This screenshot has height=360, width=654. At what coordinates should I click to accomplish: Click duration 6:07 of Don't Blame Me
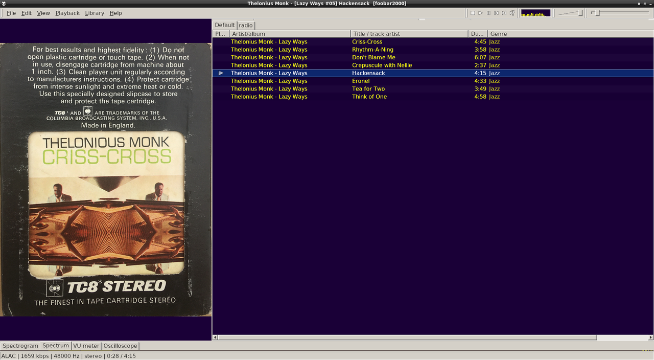pyautogui.click(x=480, y=57)
